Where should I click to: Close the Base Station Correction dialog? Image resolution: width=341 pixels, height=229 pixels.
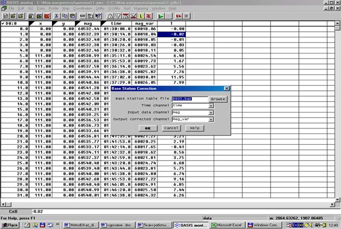[x=226, y=88]
